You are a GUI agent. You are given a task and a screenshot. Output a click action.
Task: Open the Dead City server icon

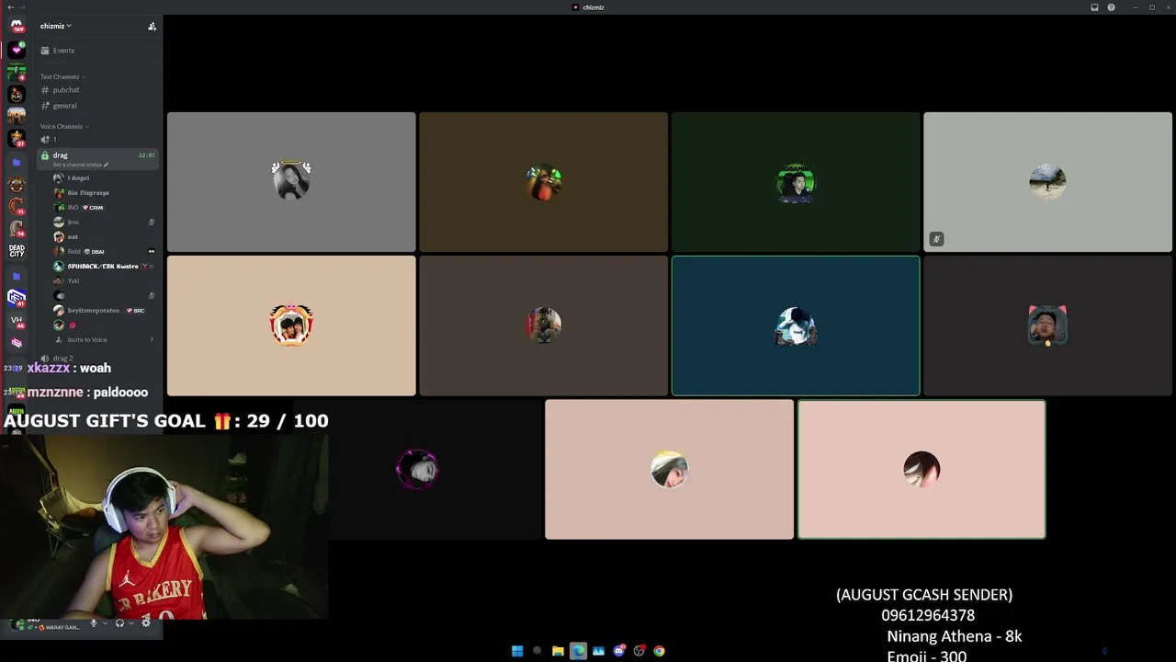pos(17,250)
